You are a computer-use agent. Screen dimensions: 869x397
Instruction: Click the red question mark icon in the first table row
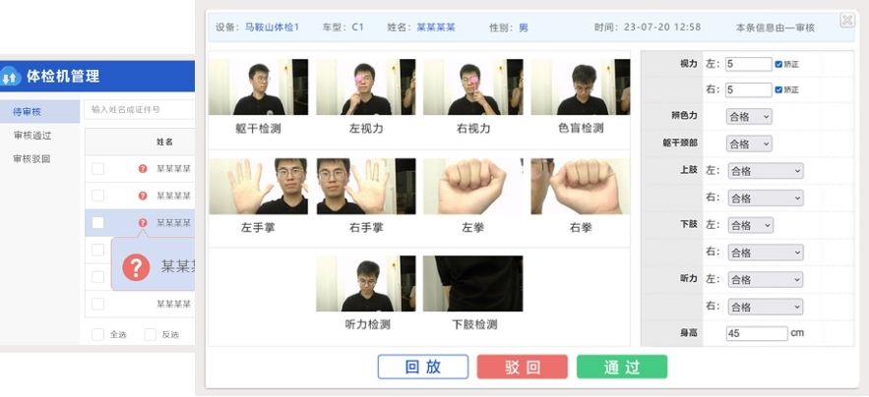(143, 168)
